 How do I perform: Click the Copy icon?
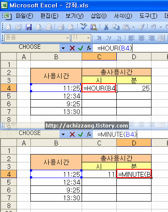point(116,27)
